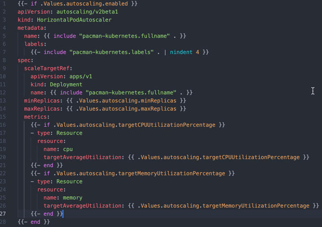322x227 pixels.
Task: Click the string "pacman-kubernetes.labels"
Action: 111,52
